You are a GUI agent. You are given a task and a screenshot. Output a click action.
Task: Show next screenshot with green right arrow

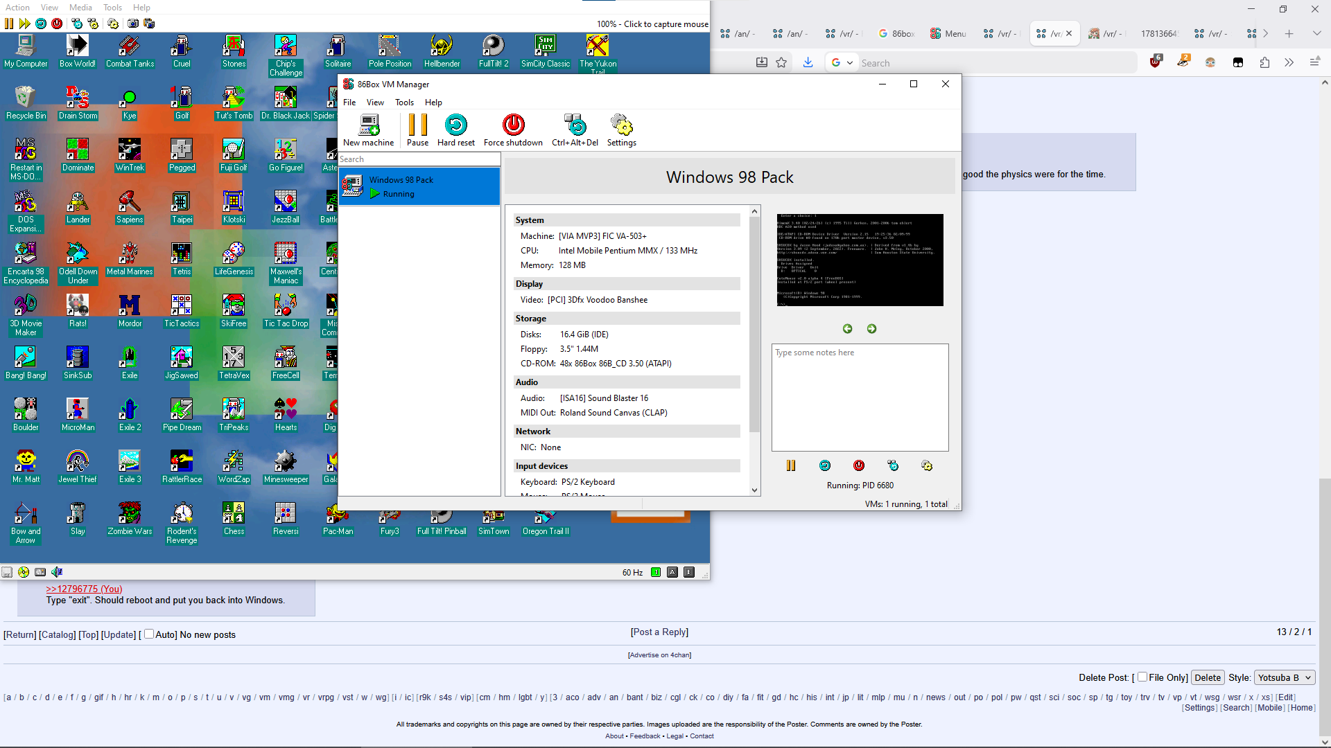tap(871, 329)
